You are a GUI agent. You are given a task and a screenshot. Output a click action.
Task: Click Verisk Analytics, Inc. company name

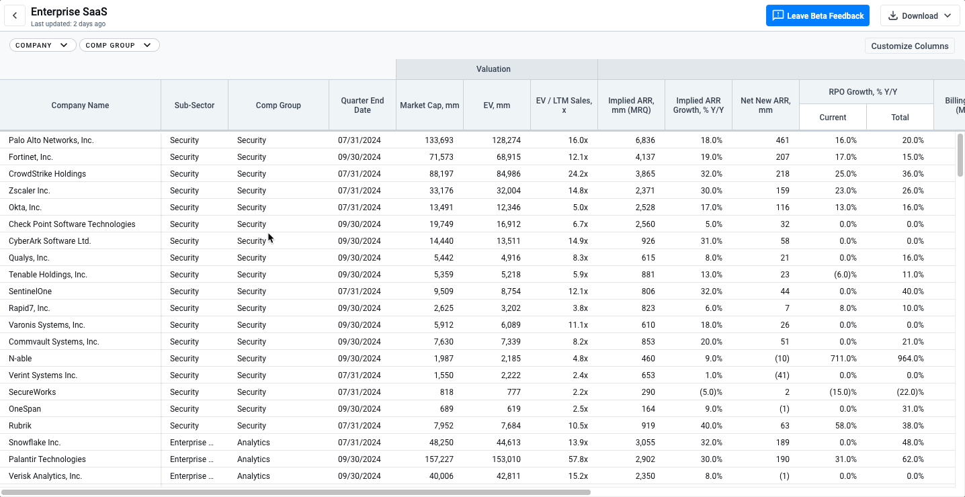45,476
